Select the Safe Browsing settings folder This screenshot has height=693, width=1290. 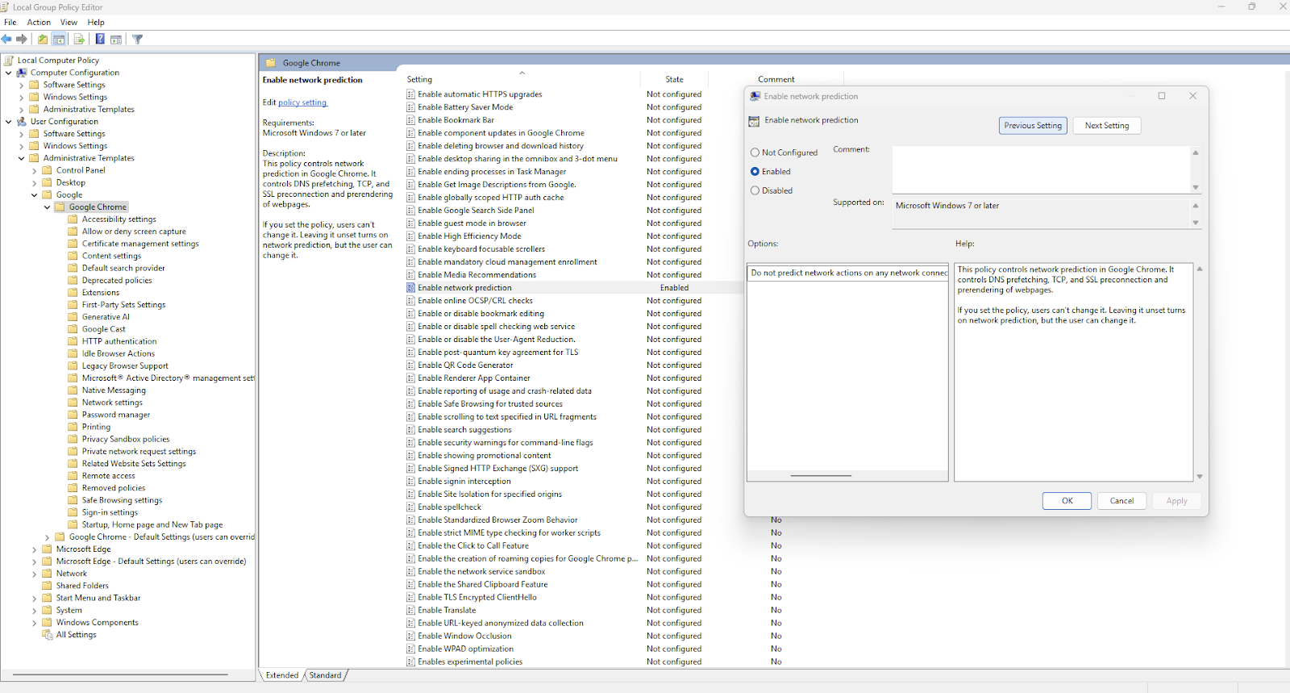click(122, 500)
